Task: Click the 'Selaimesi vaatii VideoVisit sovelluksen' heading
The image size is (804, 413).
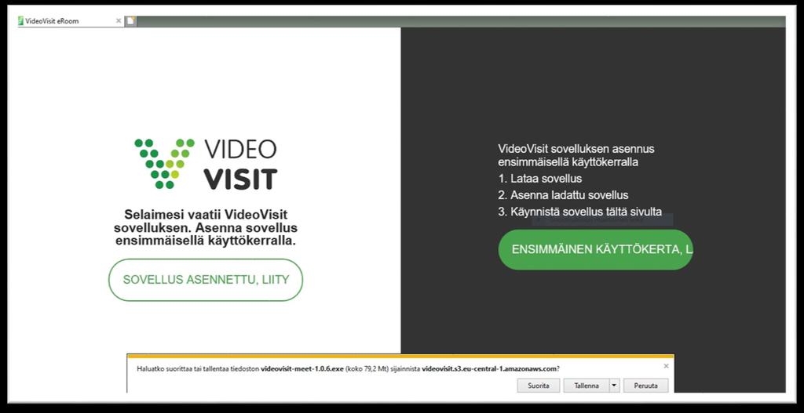Action: pyautogui.click(x=206, y=228)
